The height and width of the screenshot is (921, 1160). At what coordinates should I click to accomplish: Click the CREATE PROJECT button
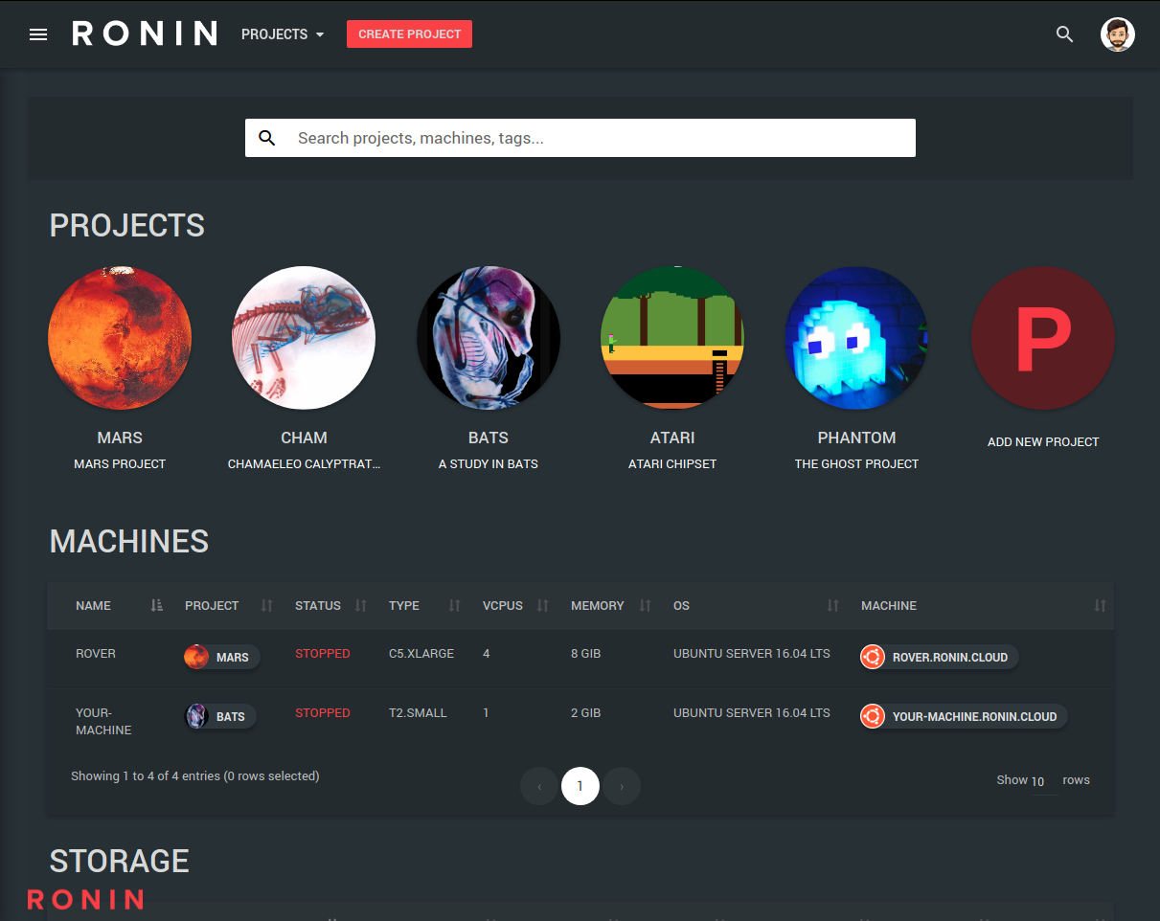point(409,34)
